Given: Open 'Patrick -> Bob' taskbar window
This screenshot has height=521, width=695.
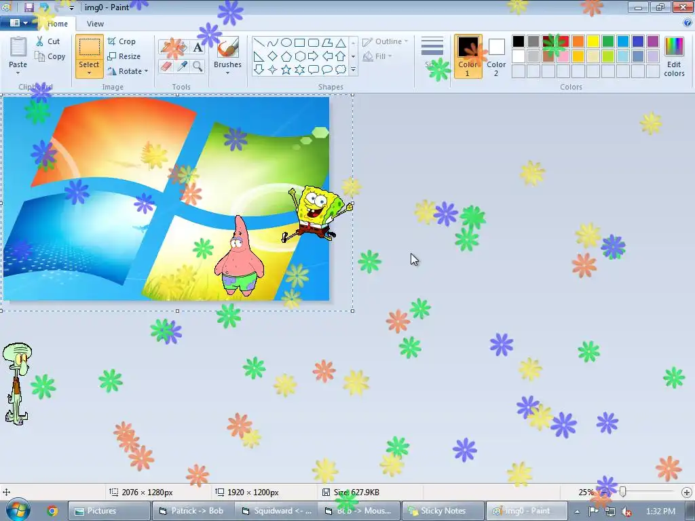Looking at the screenshot, I should (x=192, y=511).
